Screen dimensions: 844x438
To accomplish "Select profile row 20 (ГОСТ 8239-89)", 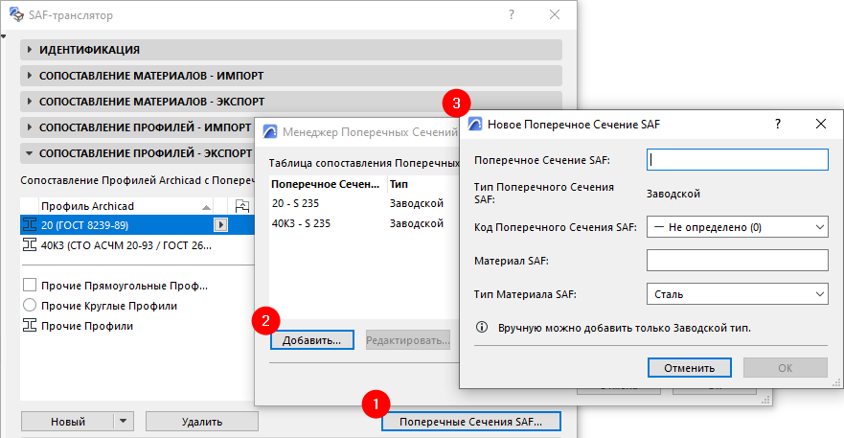I will tap(137, 224).
